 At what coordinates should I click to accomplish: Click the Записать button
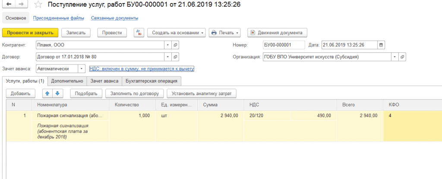pyautogui.click(x=76, y=32)
